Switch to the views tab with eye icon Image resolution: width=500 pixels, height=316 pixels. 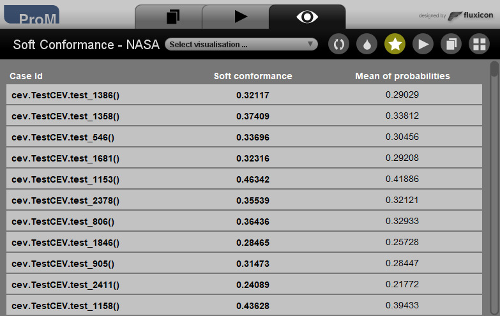pyautogui.click(x=307, y=17)
